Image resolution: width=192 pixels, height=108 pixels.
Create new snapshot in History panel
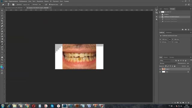(186, 29)
